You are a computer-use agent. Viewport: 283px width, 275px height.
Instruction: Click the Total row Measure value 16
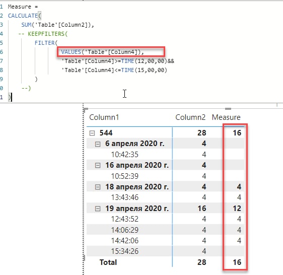237,262
